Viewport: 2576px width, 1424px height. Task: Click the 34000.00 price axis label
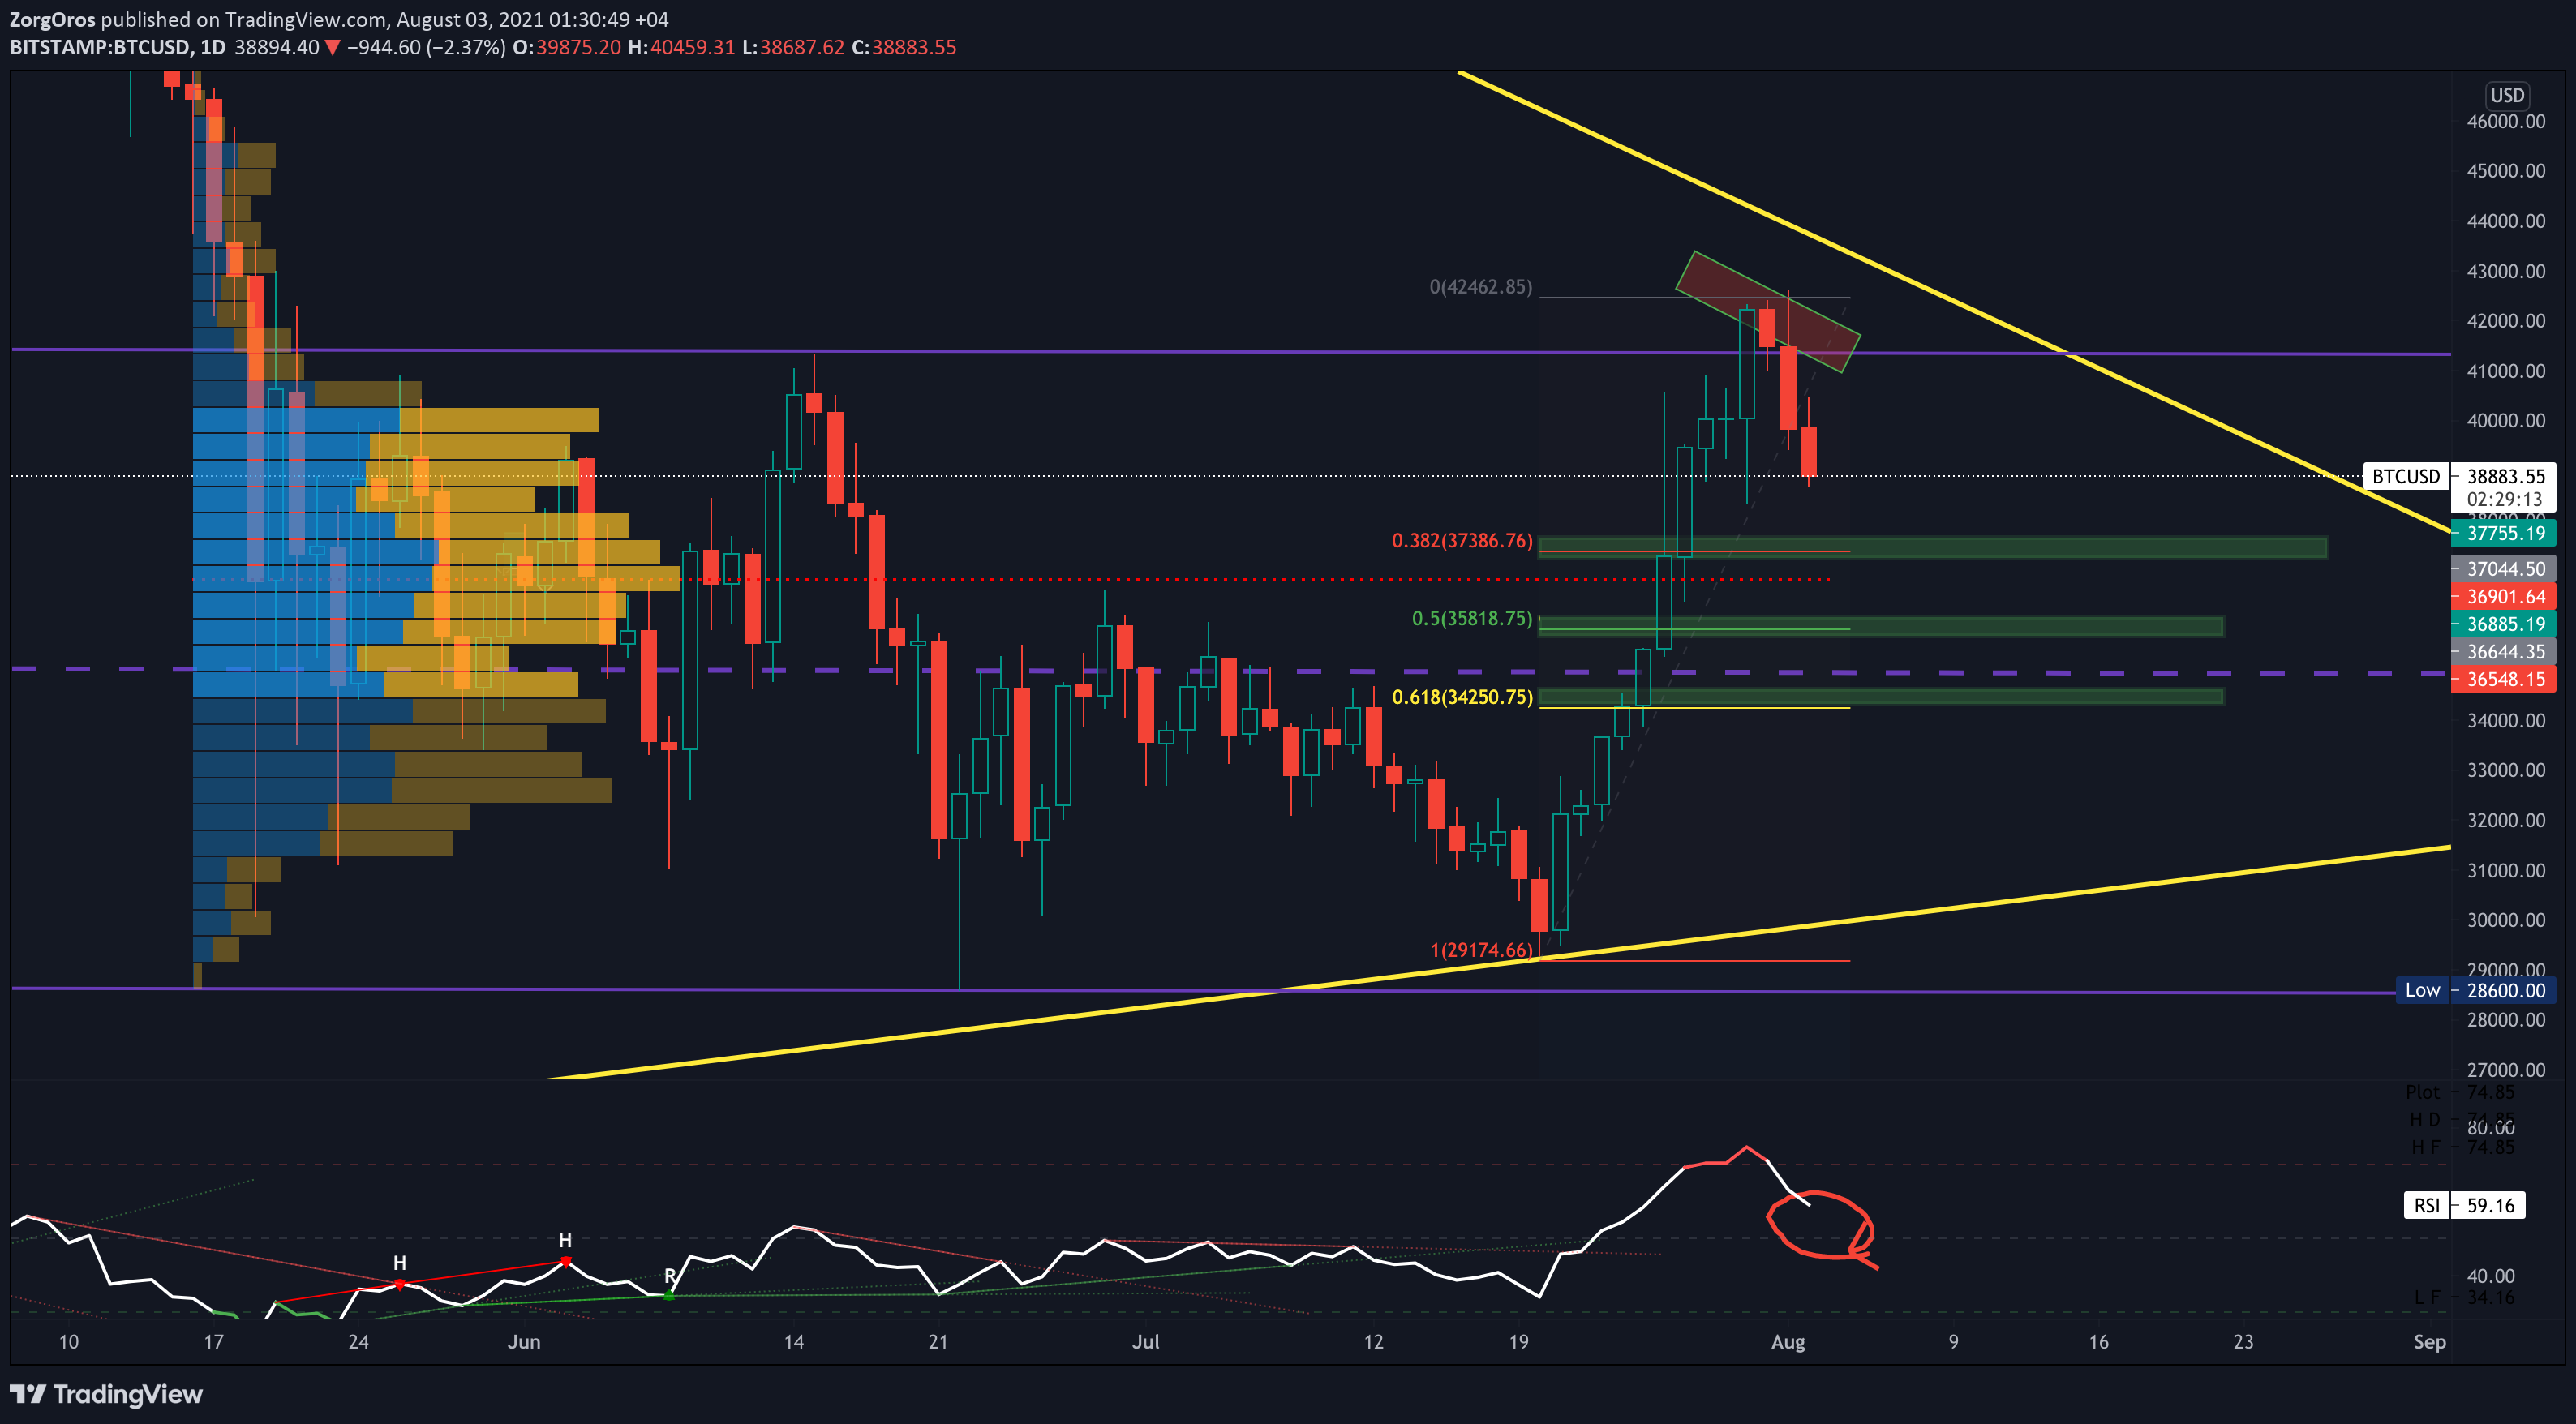coord(2506,720)
